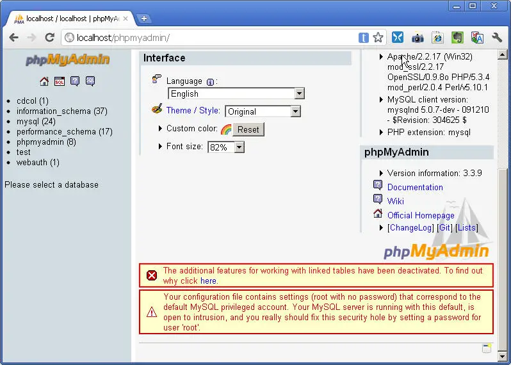Image resolution: width=511 pixels, height=365 pixels.
Task: Click the Version information: 3.3.9 text
Action: (x=434, y=173)
